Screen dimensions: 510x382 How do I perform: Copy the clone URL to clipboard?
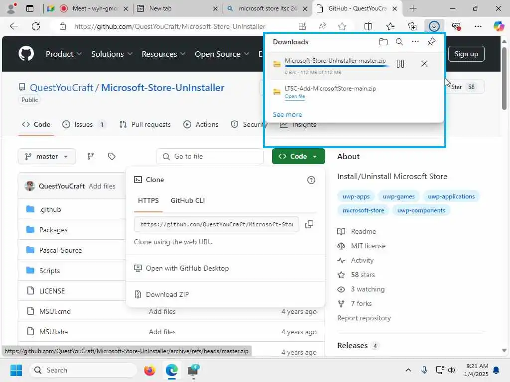309,224
